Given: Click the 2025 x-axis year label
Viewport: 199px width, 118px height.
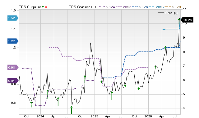Looking at the screenshot, I should (94, 116).
